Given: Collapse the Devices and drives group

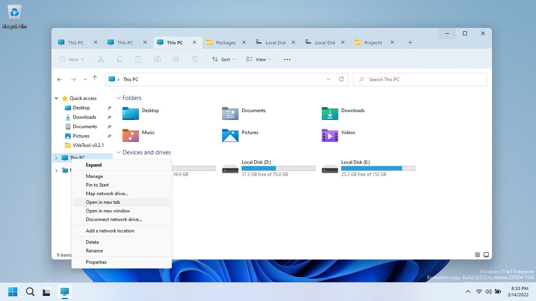Looking at the screenshot, I should point(119,152).
